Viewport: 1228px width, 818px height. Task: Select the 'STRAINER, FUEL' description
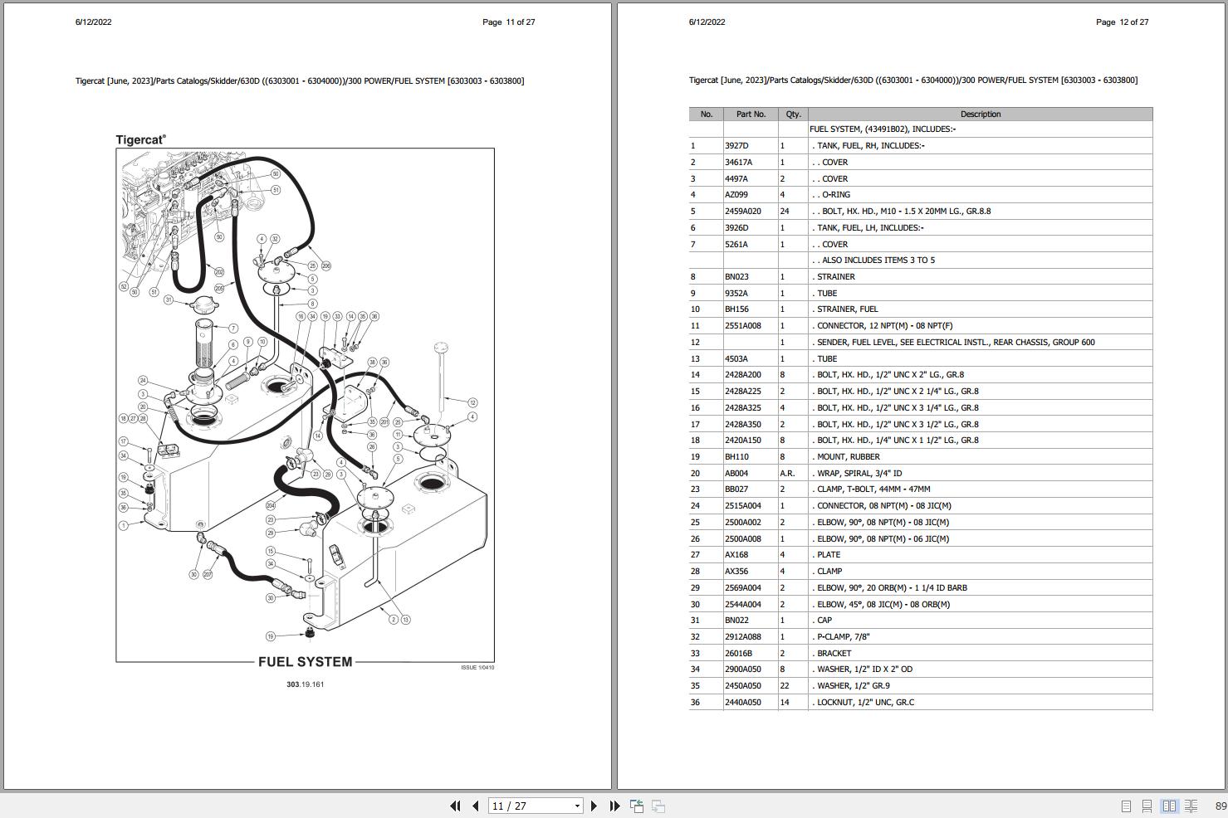point(848,309)
